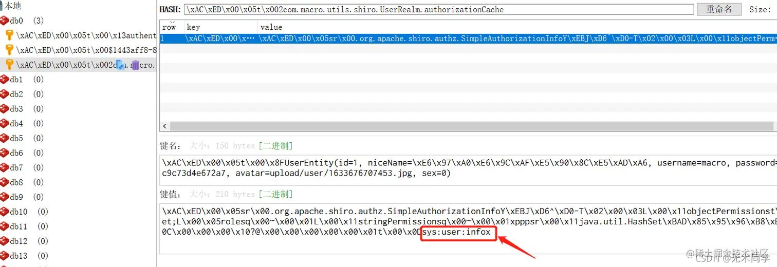
Task: Click the db11 database icon
Action: [x=5, y=226]
